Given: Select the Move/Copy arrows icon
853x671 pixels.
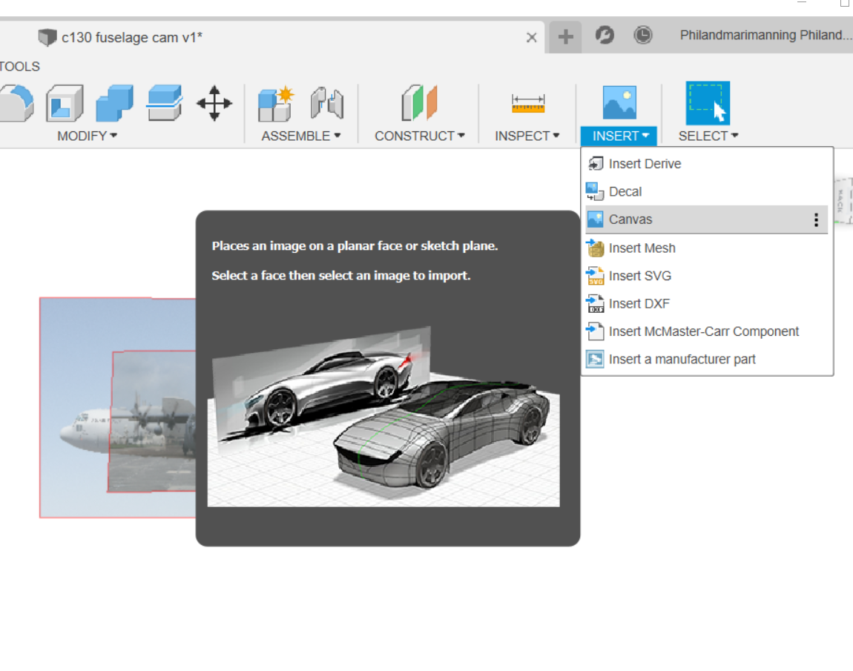Looking at the screenshot, I should [x=214, y=103].
